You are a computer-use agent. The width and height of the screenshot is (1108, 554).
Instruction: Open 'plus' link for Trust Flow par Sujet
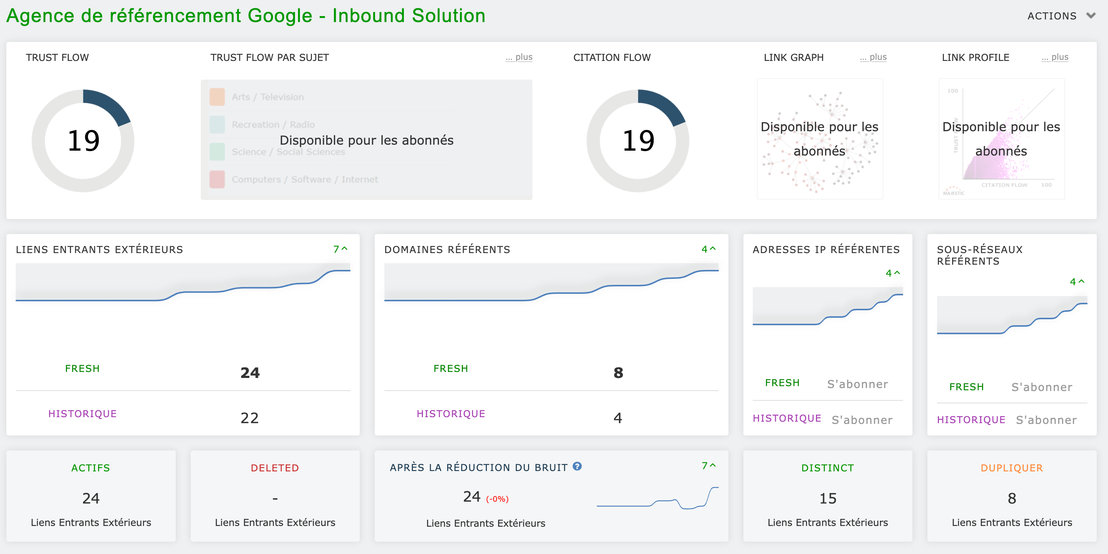pos(519,57)
